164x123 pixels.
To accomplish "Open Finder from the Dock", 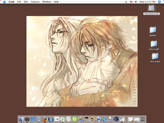I will pos(21,119).
